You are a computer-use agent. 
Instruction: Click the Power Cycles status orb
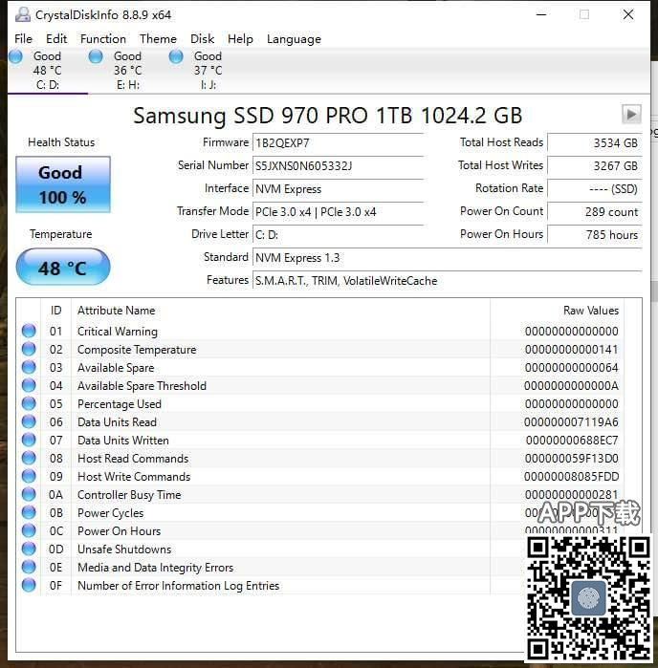[29, 513]
